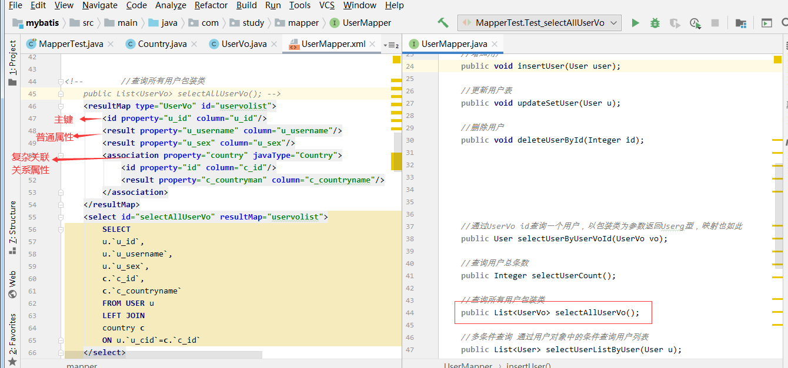
Task: Click the src breadcrumb
Action: click(x=81, y=23)
